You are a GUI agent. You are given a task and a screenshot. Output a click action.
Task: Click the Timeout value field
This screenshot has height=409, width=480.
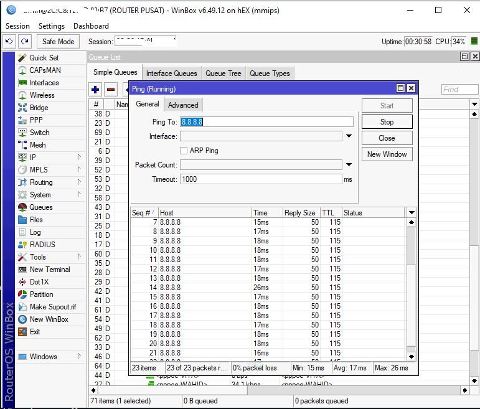(261, 179)
